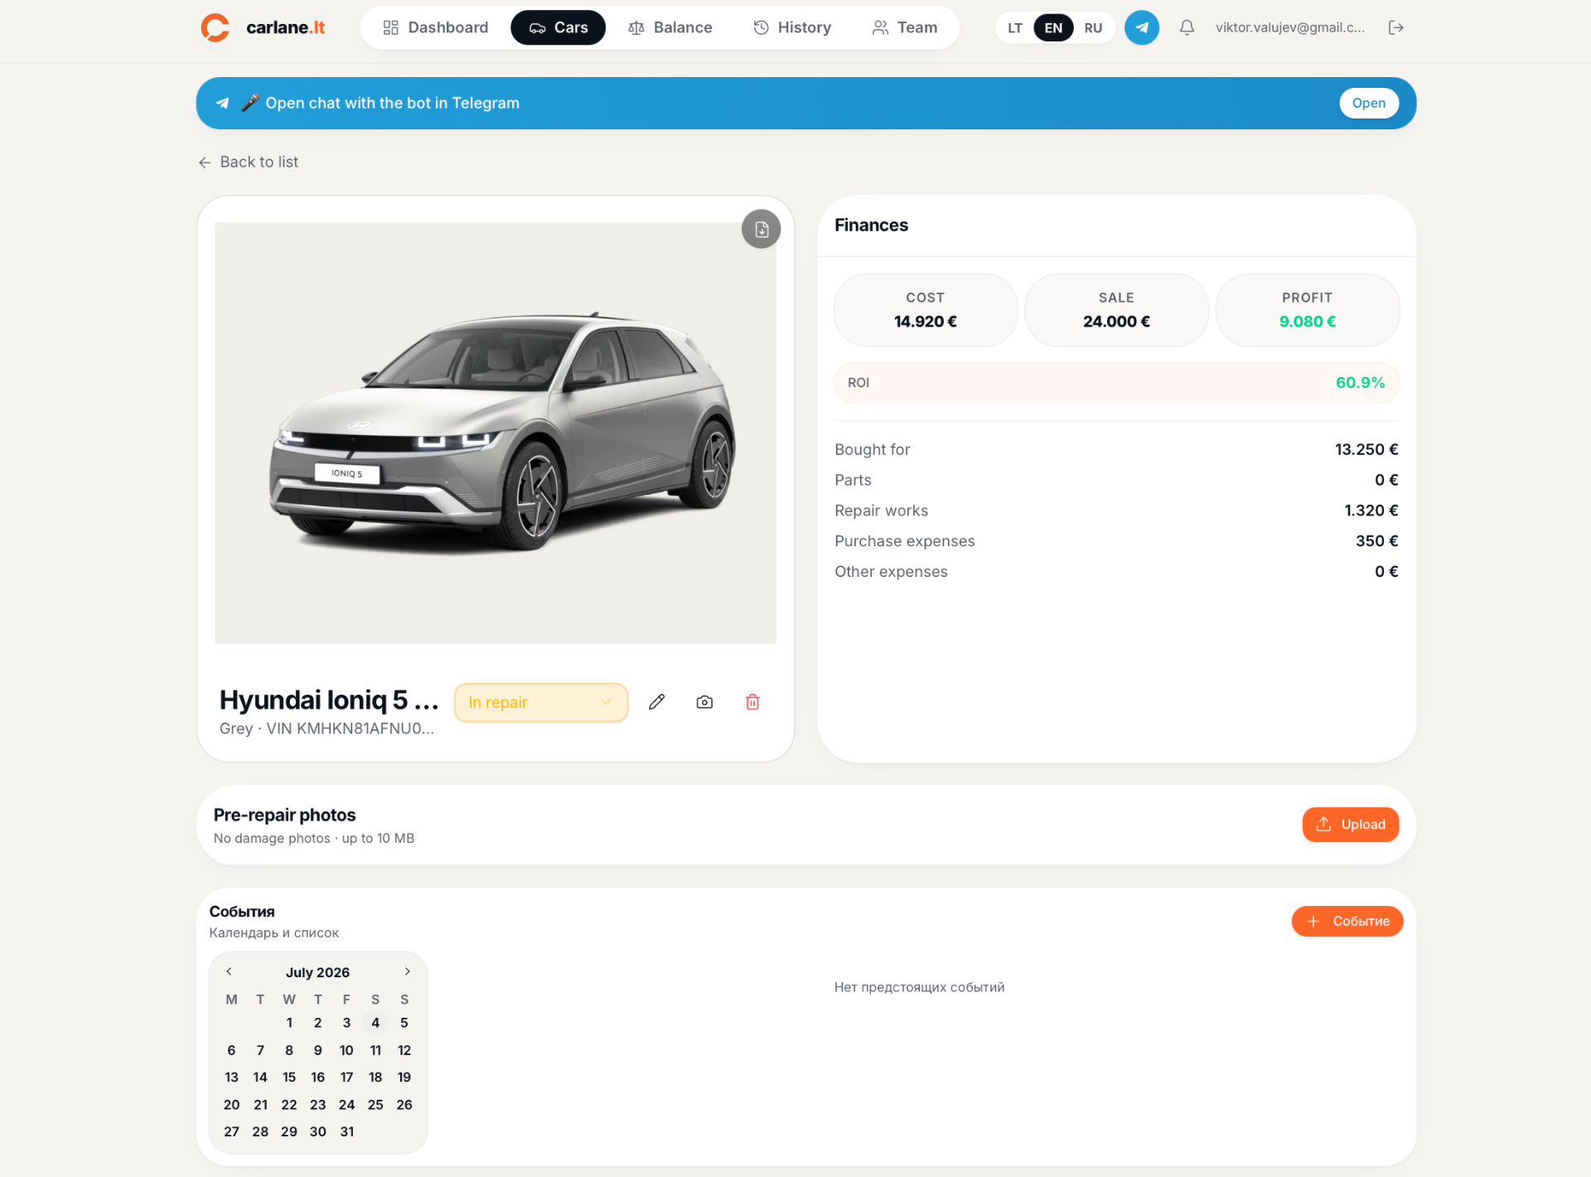The image size is (1591, 1177).
Task: Go to next month in calendar
Action: point(407,971)
